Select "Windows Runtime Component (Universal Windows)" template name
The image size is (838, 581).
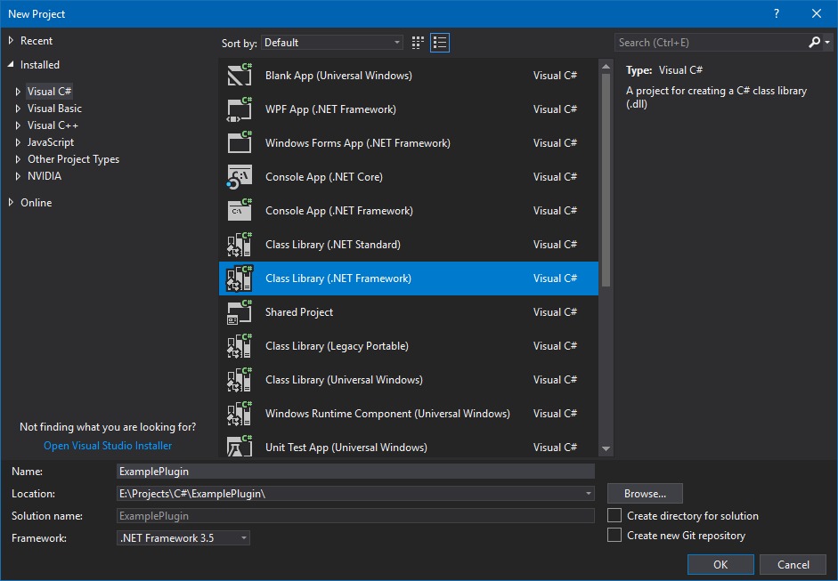point(388,414)
